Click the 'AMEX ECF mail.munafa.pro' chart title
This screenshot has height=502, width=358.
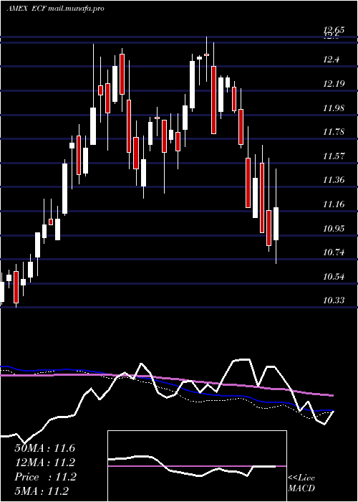(x=55, y=9)
